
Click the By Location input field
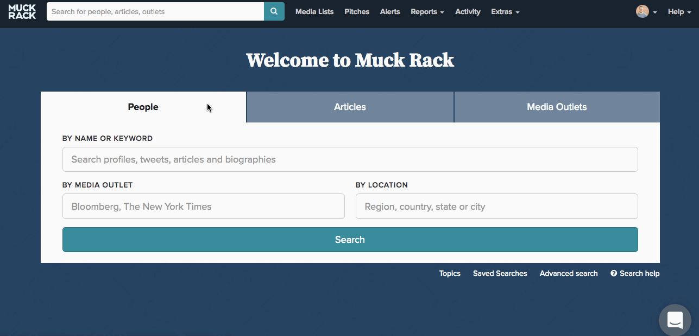(x=496, y=206)
